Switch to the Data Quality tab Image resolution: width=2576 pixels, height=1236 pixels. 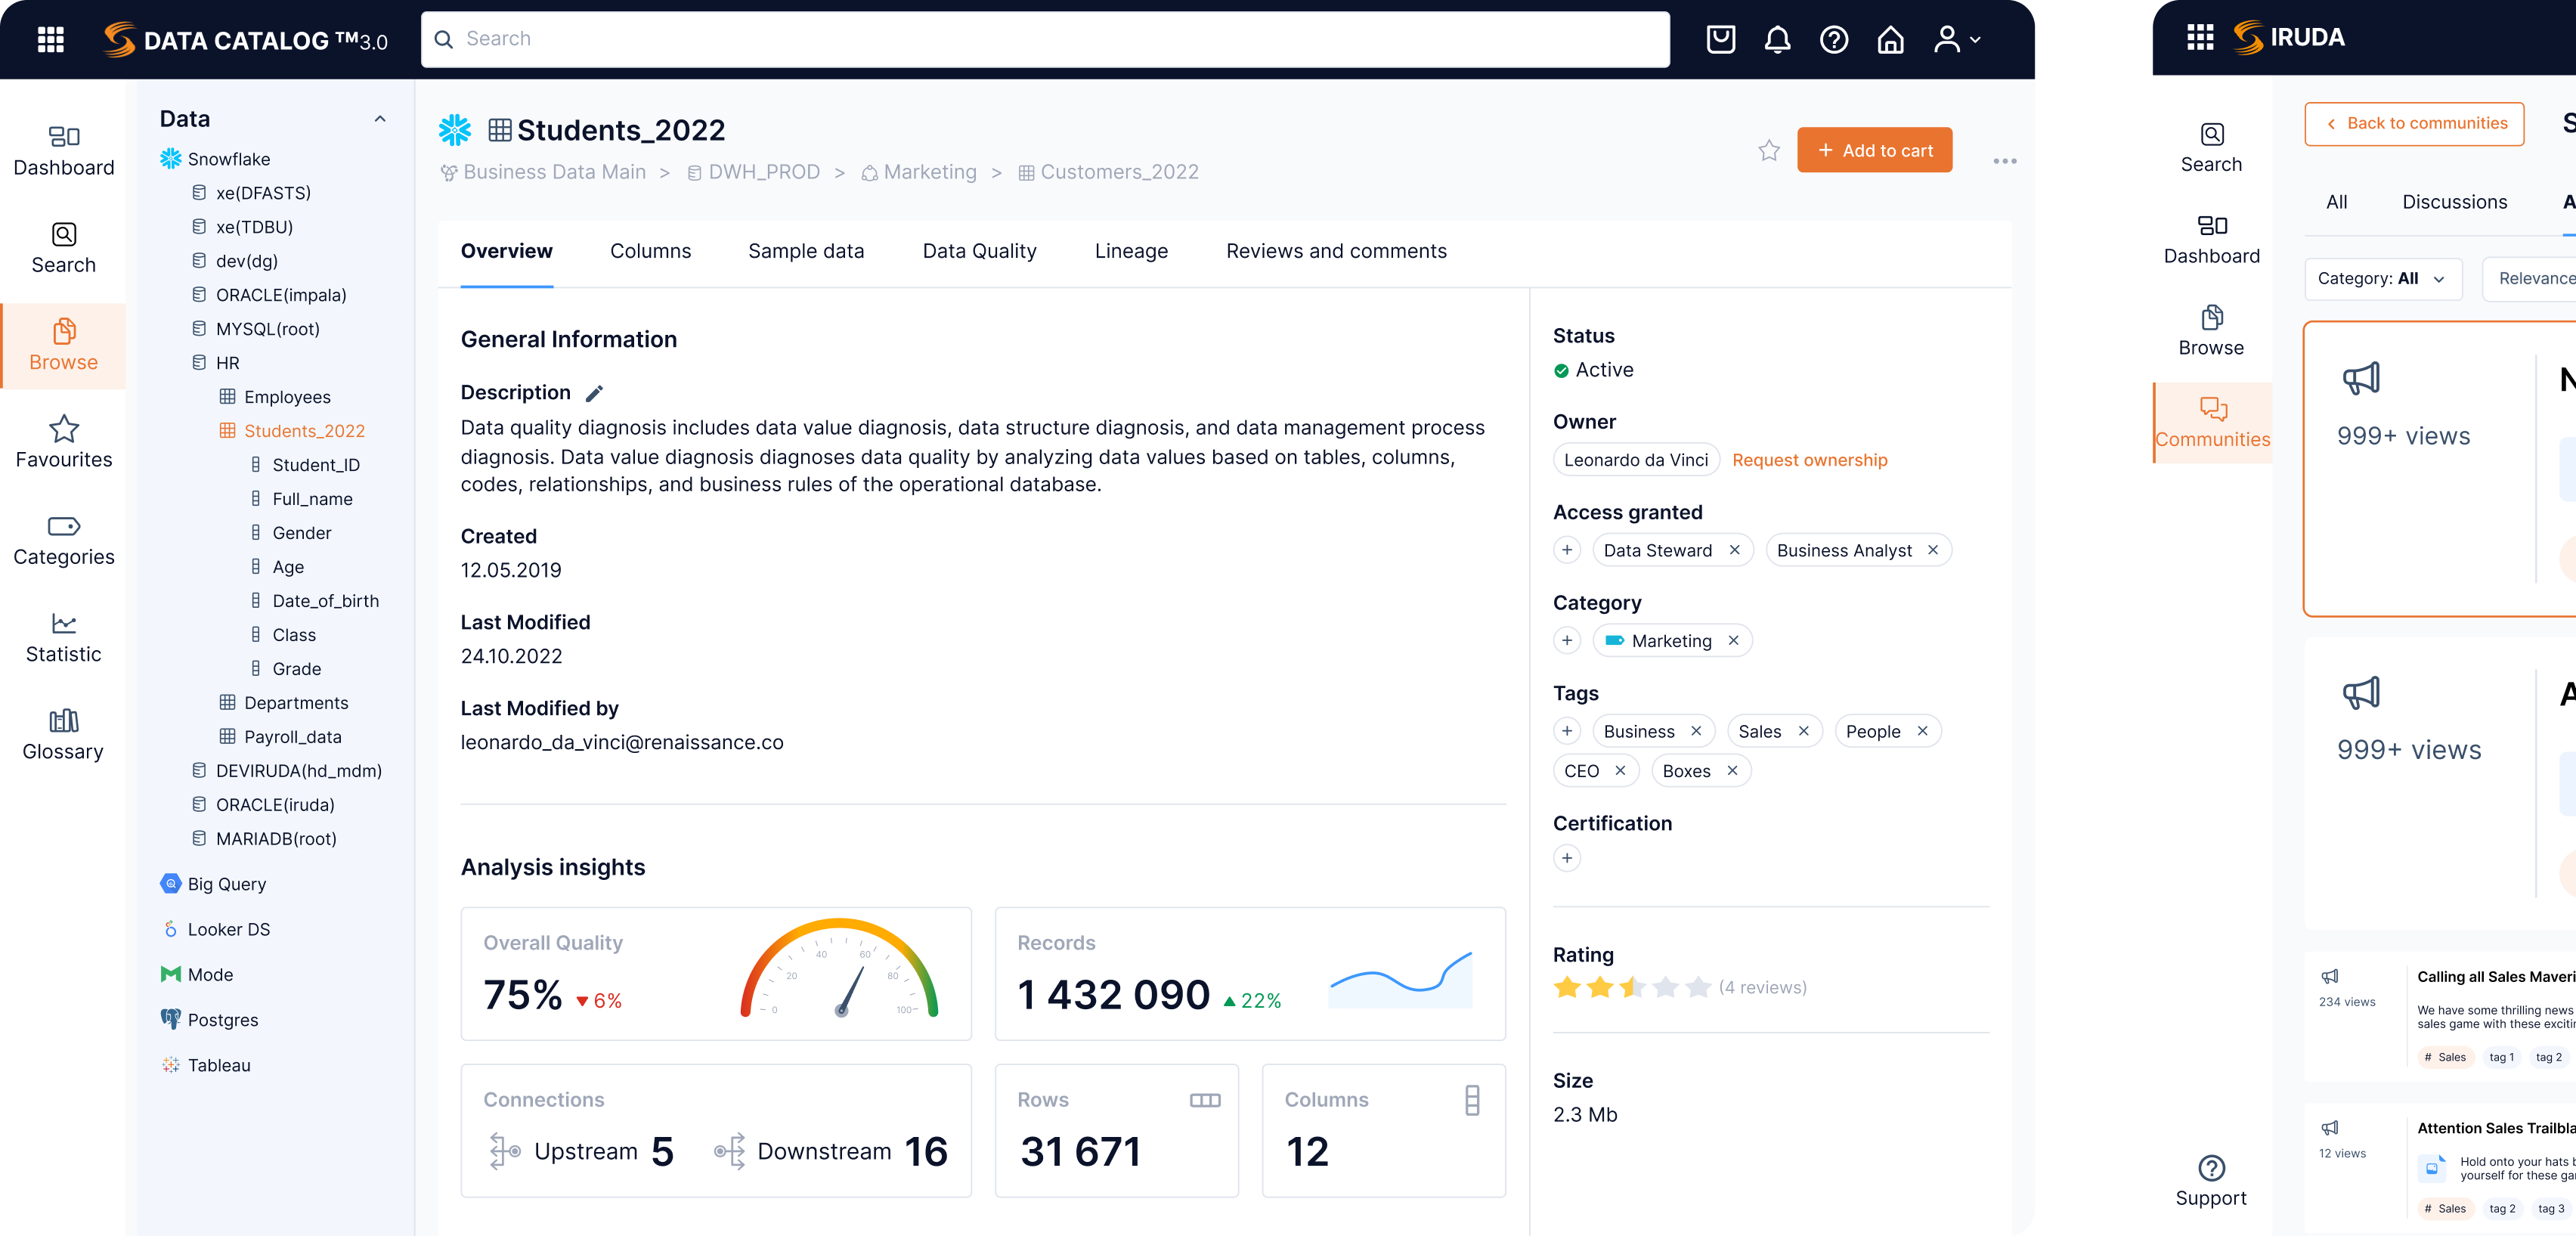click(979, 251)
